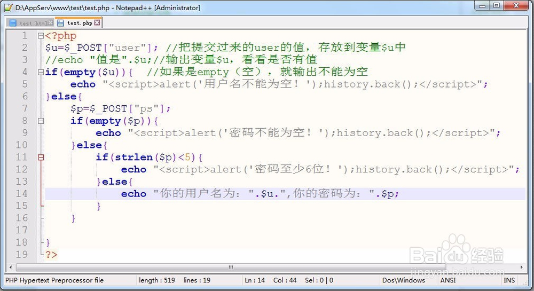The height and width of the screenshot is (291, 534).
Task: Click the ANSI encoding status entry
Action: click(448, 280)
